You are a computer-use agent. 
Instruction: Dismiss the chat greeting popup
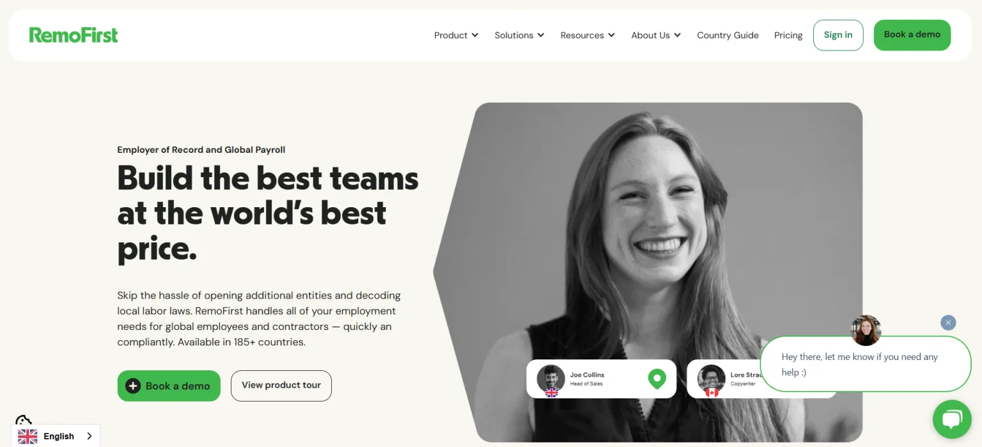tap(948, 323)
